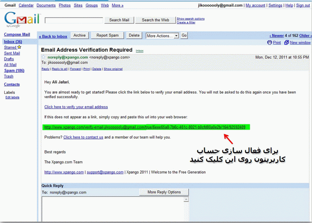Click the Archive button
This screenshot has width=312, height=223.
80,36
